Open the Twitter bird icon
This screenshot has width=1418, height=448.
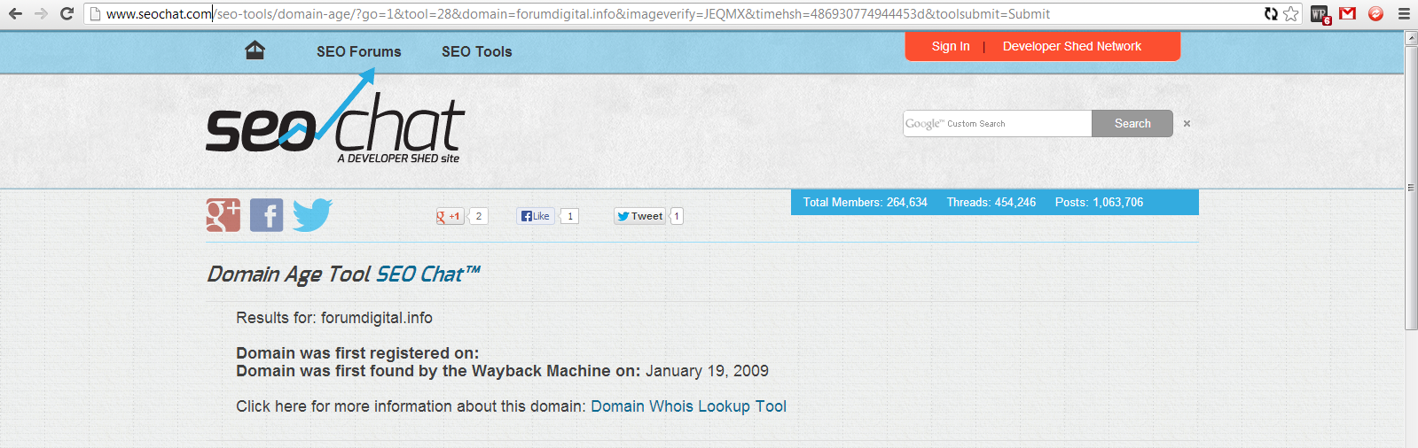(x=312, y=215)
